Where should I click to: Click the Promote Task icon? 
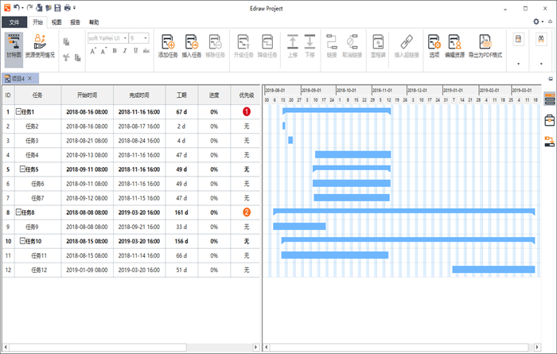pos(243,42)
